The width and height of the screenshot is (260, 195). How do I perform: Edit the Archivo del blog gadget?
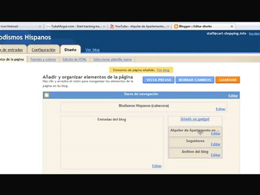(x=216, y=155)
